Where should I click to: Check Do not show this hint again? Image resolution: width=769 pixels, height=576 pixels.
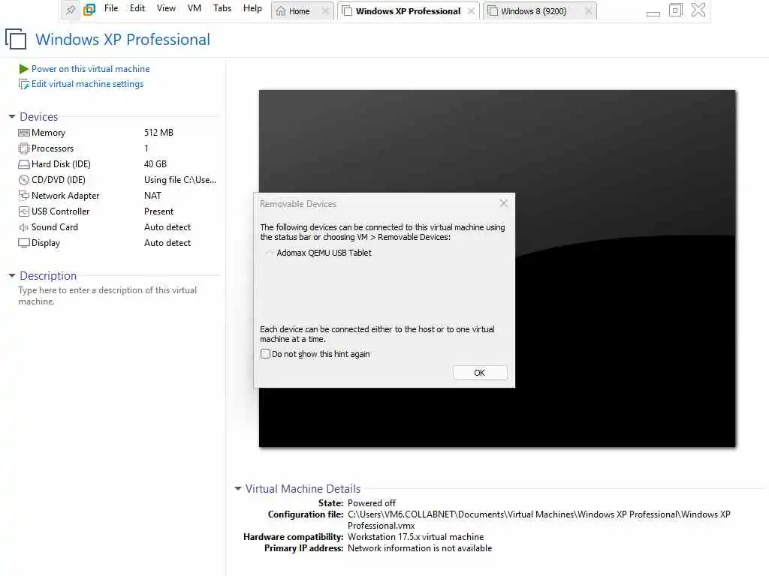click(265, 354)
